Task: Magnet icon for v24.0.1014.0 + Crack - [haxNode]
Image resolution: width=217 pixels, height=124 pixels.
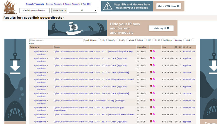Action: pyautogui.click(x=151, y=93)
